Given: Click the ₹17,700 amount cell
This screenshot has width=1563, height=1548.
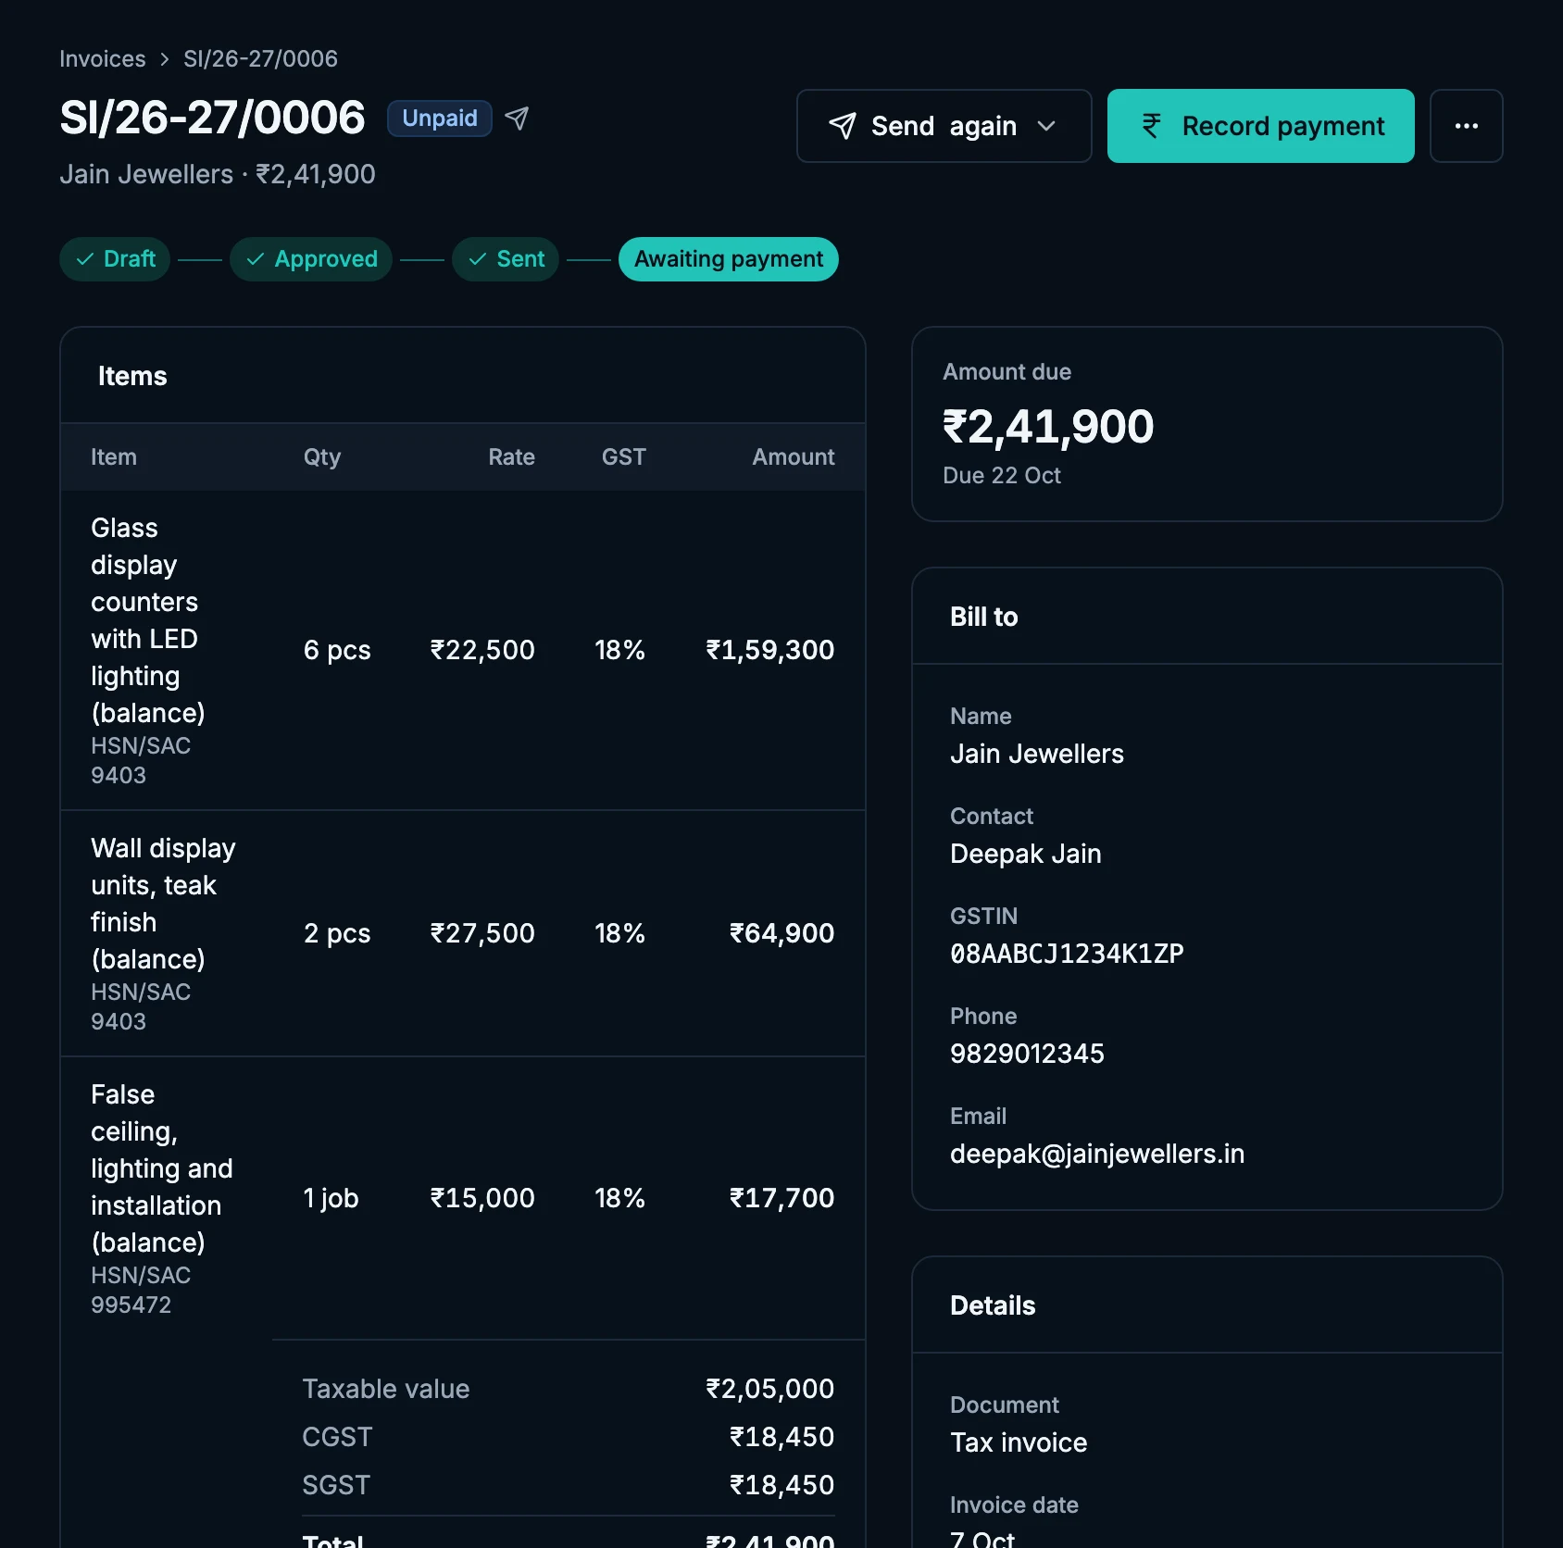Looking at the screenshot, I should (781, 1198).
